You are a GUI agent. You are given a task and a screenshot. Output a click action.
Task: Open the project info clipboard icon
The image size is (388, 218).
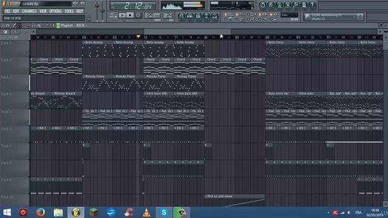coord(304,5)
